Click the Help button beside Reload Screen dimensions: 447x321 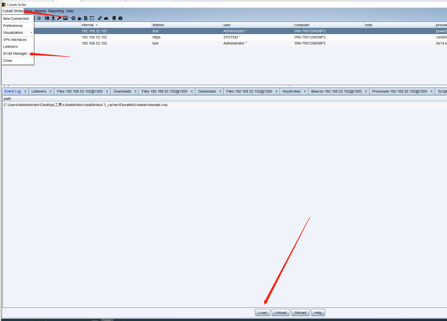318,313
